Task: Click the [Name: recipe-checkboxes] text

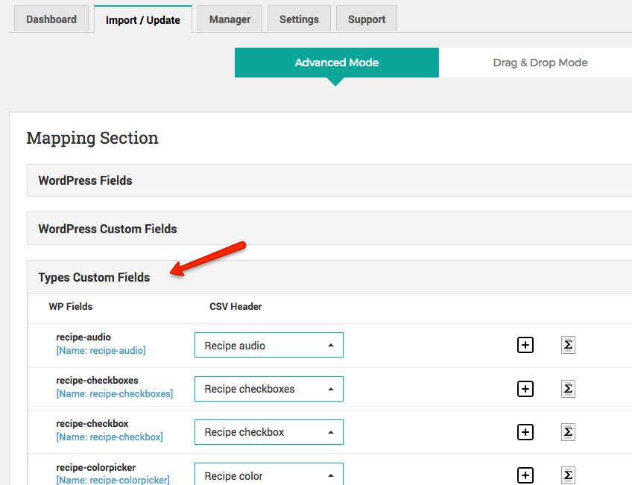Action: (115, 393)
